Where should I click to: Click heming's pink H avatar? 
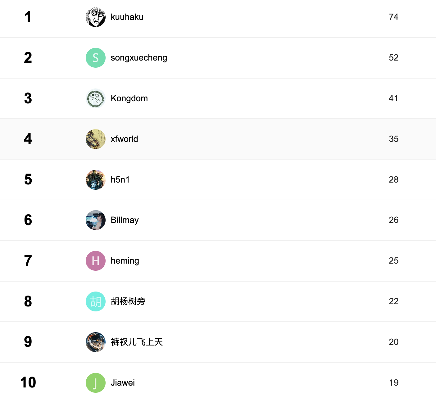point(96,261)
